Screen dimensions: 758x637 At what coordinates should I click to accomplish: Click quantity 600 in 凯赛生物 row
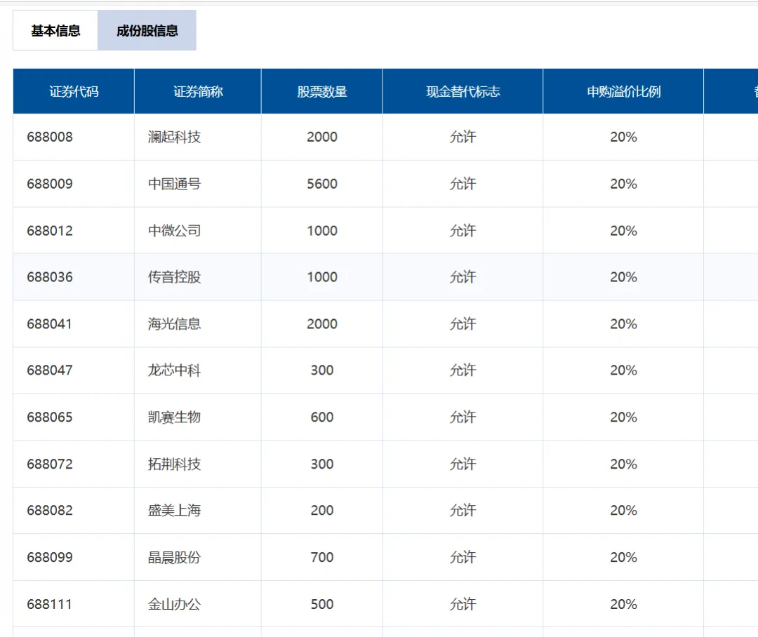322,417
